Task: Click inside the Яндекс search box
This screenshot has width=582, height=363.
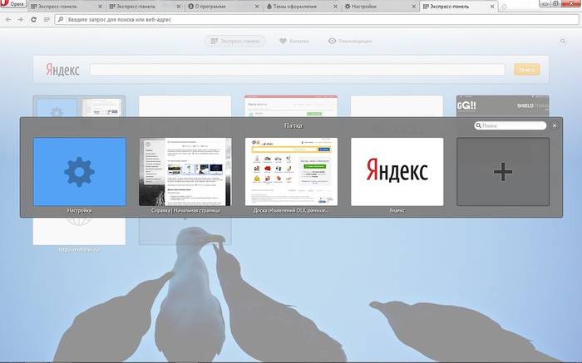Action: pyautogui.click(x=298, y=69)
